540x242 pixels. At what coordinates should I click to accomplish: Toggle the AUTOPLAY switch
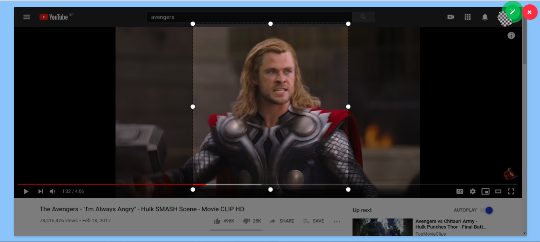[x=487, y=210]
